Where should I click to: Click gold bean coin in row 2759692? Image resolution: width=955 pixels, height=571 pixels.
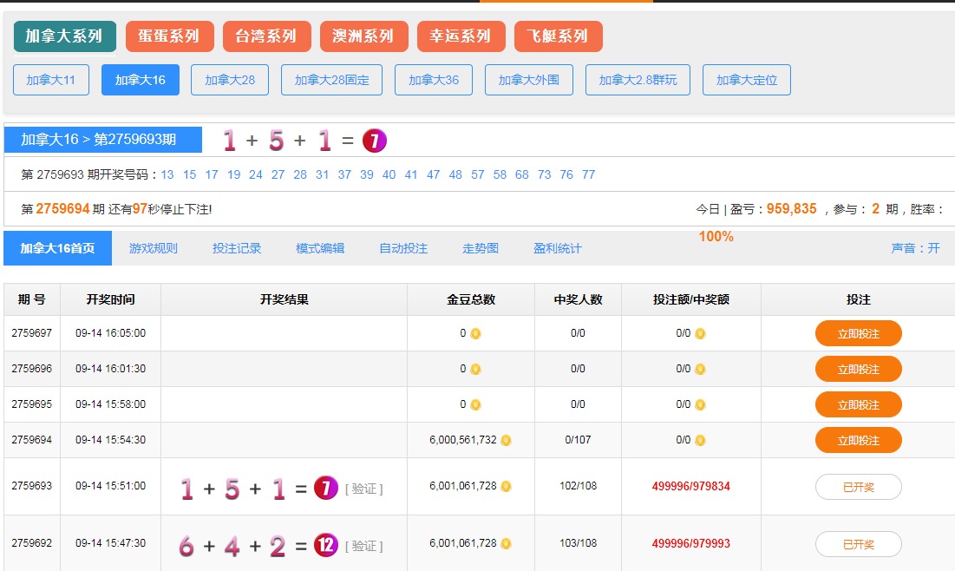pos(506,544)
